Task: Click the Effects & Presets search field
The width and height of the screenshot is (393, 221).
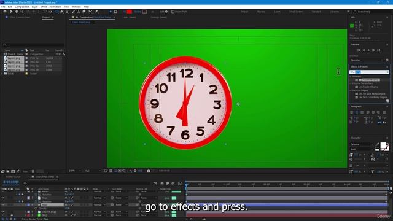Action: 369,72
